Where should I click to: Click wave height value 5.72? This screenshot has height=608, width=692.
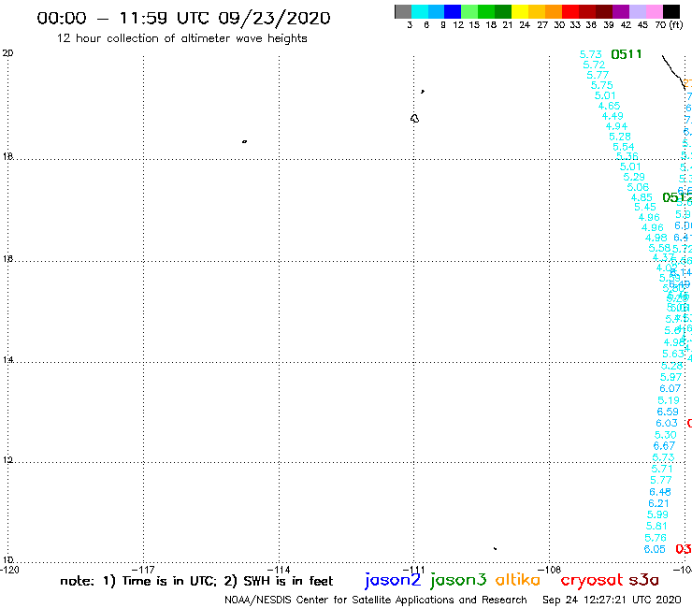click(x=594, y=65)
